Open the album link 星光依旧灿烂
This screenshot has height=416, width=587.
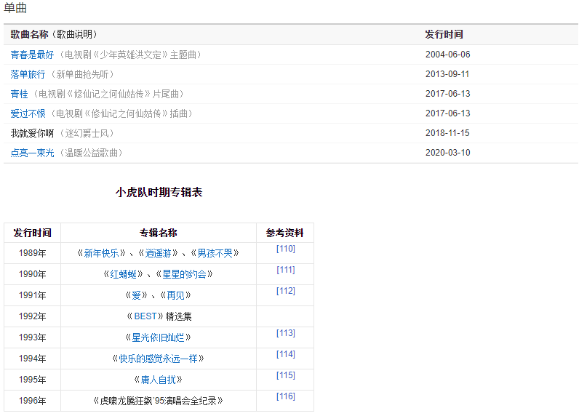point(158,337)
